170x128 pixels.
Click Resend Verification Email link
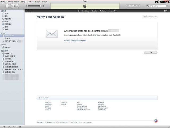pyautogui.click(x=75, y=41)
